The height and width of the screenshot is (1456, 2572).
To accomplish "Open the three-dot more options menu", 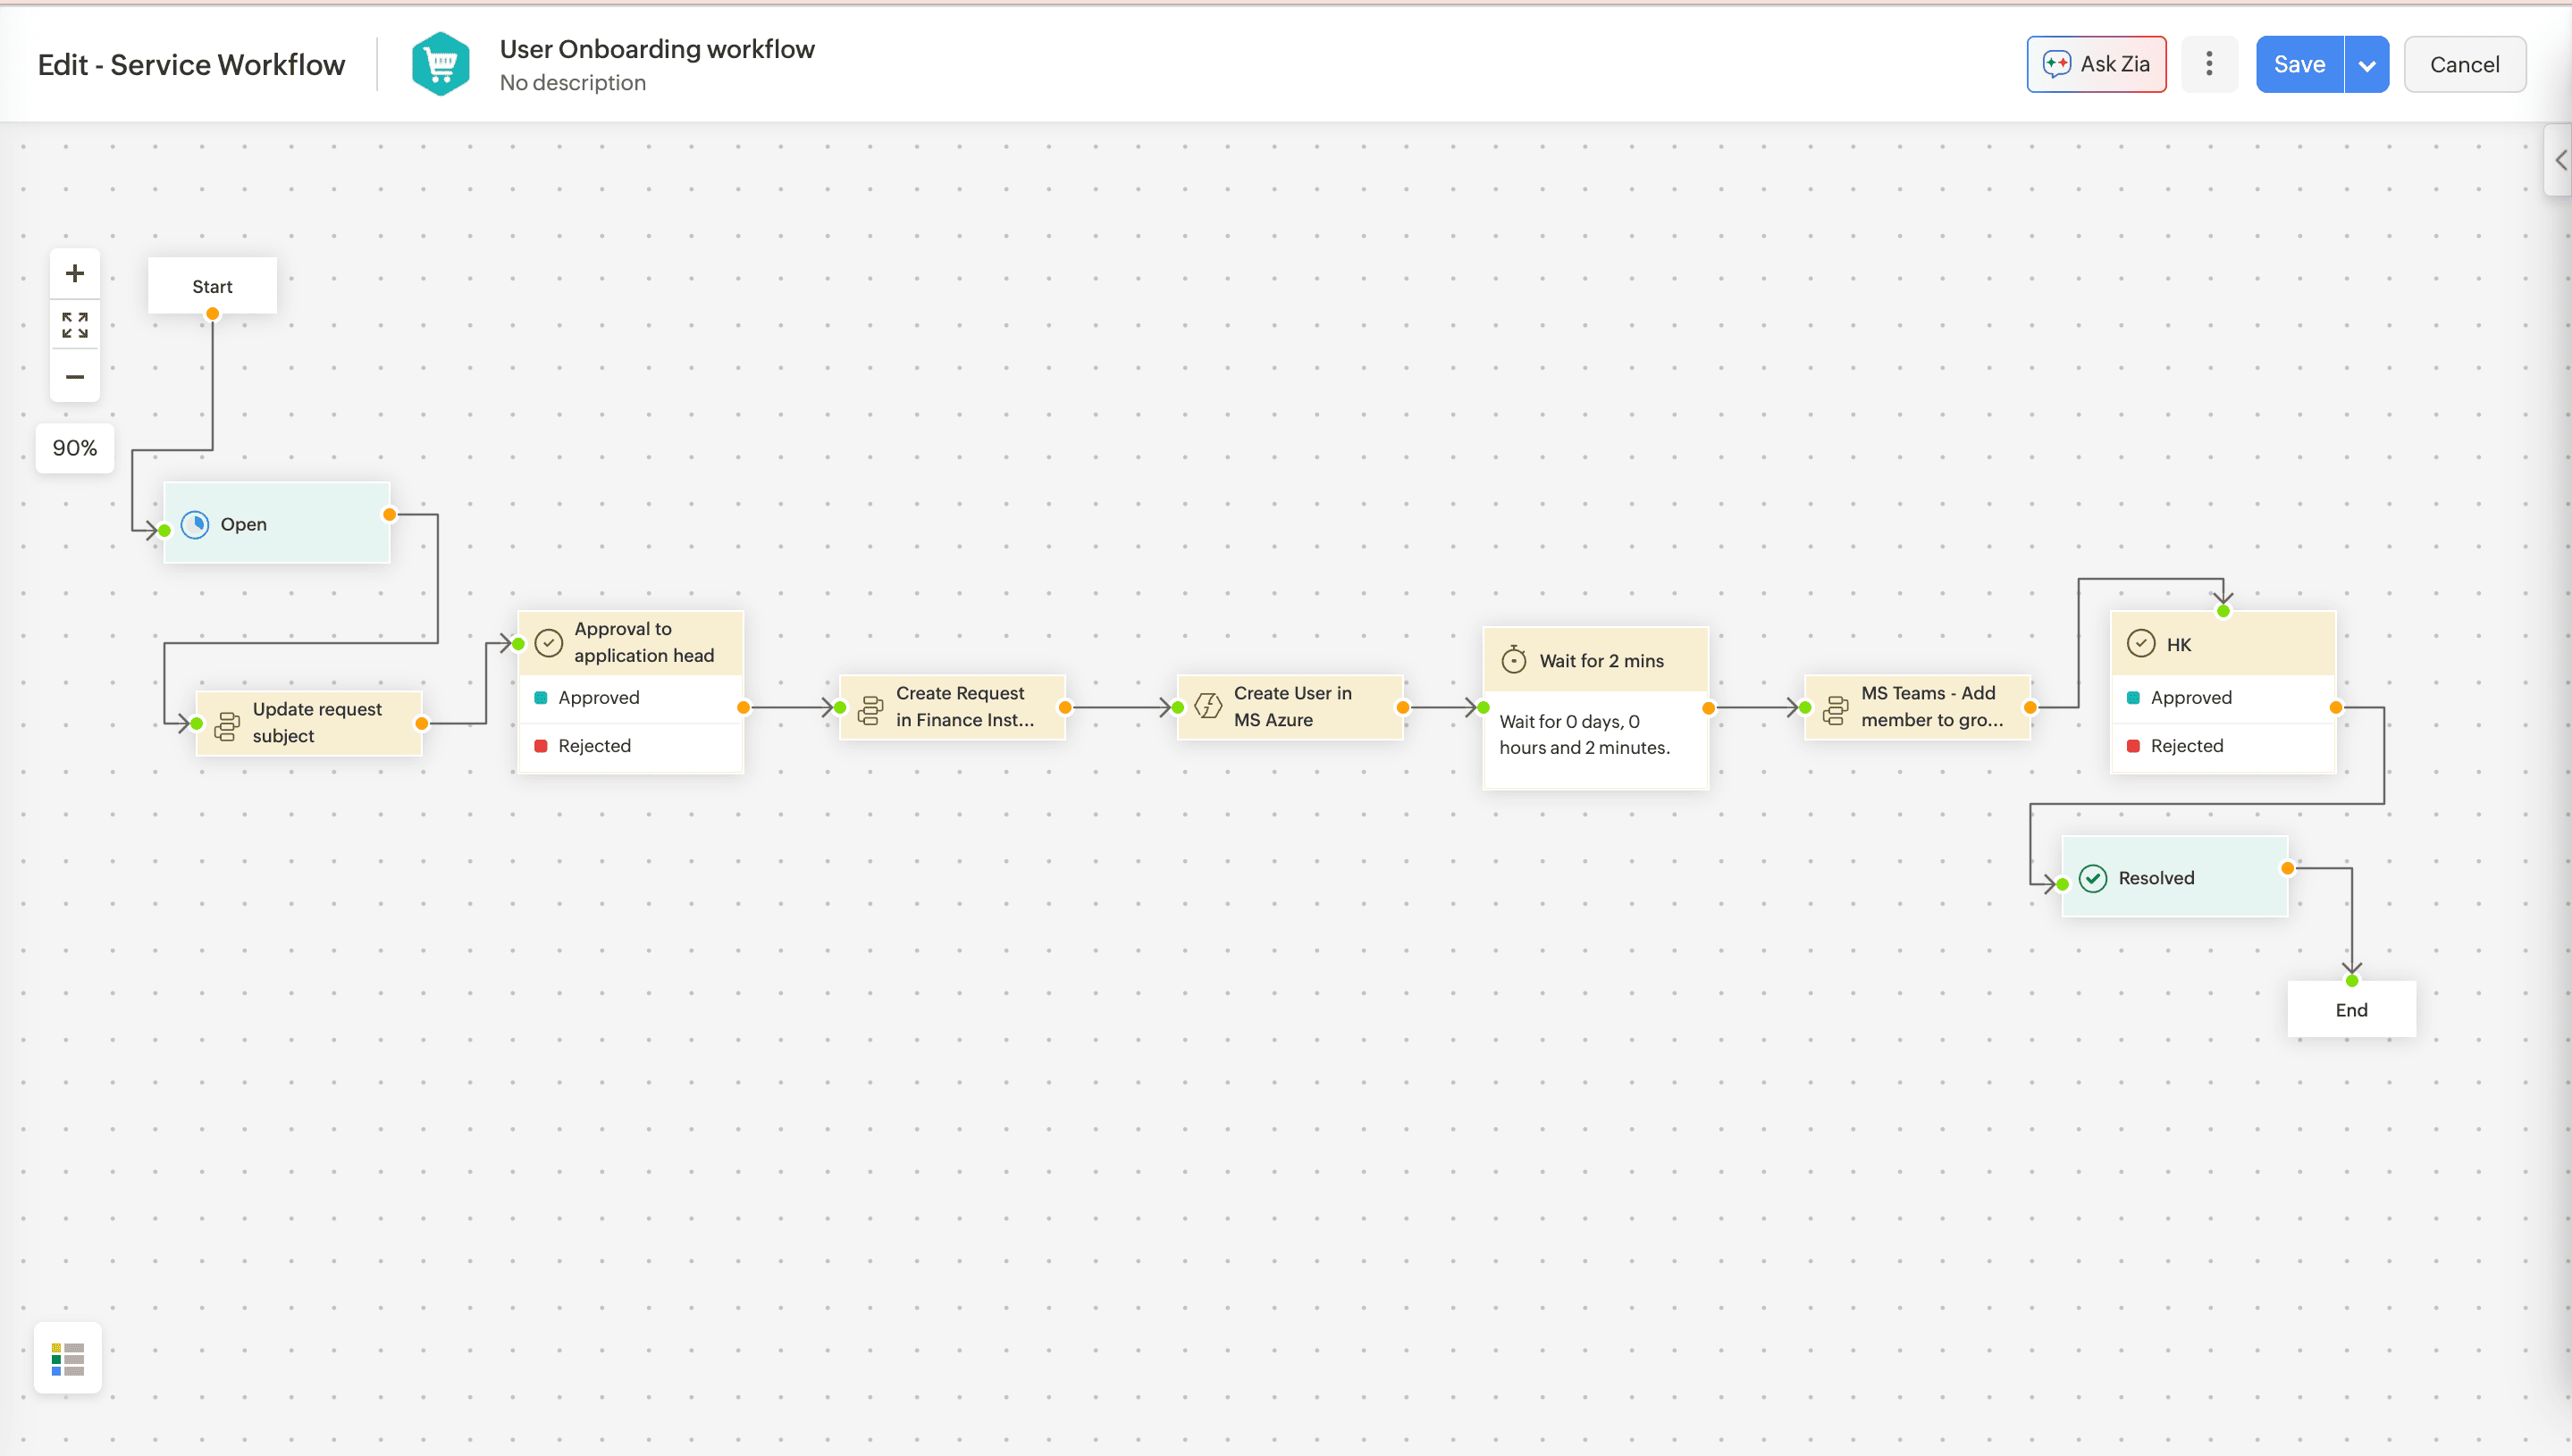I will point(2209,64).
